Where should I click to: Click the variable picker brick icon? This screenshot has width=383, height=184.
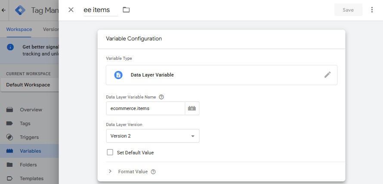click(192, 108)
